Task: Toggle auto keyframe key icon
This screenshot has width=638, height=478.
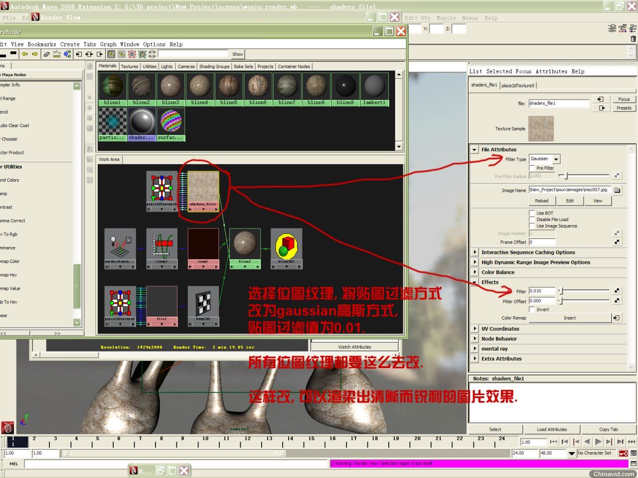Action: [x=623, y=453]
